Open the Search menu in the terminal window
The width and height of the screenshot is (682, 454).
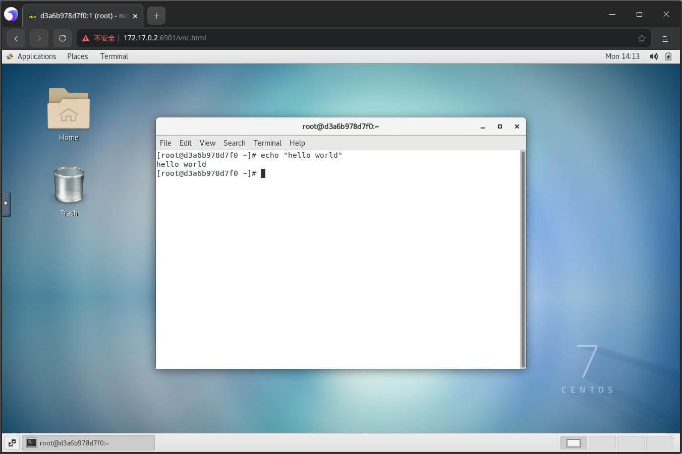pyautogui.click(x=234, y=143)
